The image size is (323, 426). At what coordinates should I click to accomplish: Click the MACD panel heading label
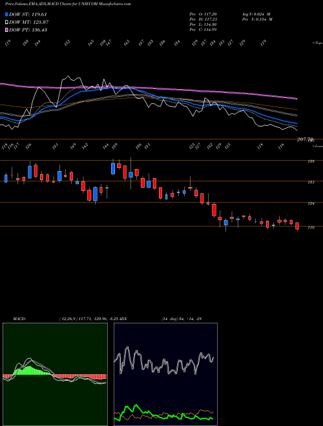(x=19, y=319)
